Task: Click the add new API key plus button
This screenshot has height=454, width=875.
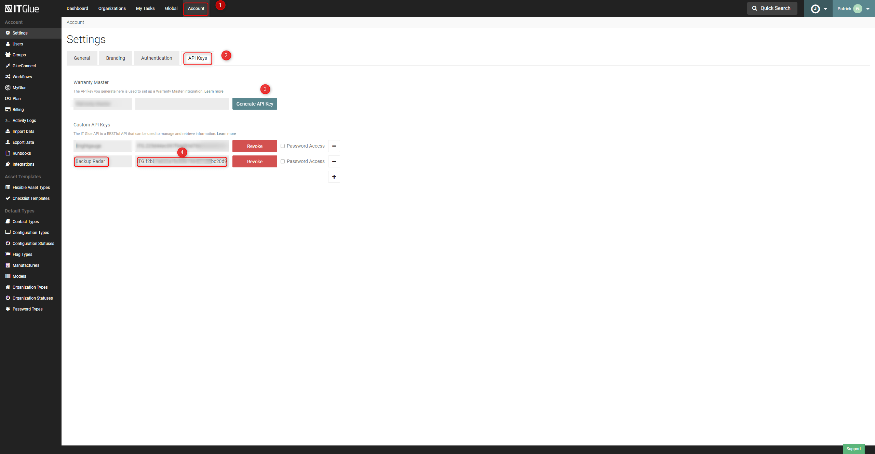Action: click(334, 176)
